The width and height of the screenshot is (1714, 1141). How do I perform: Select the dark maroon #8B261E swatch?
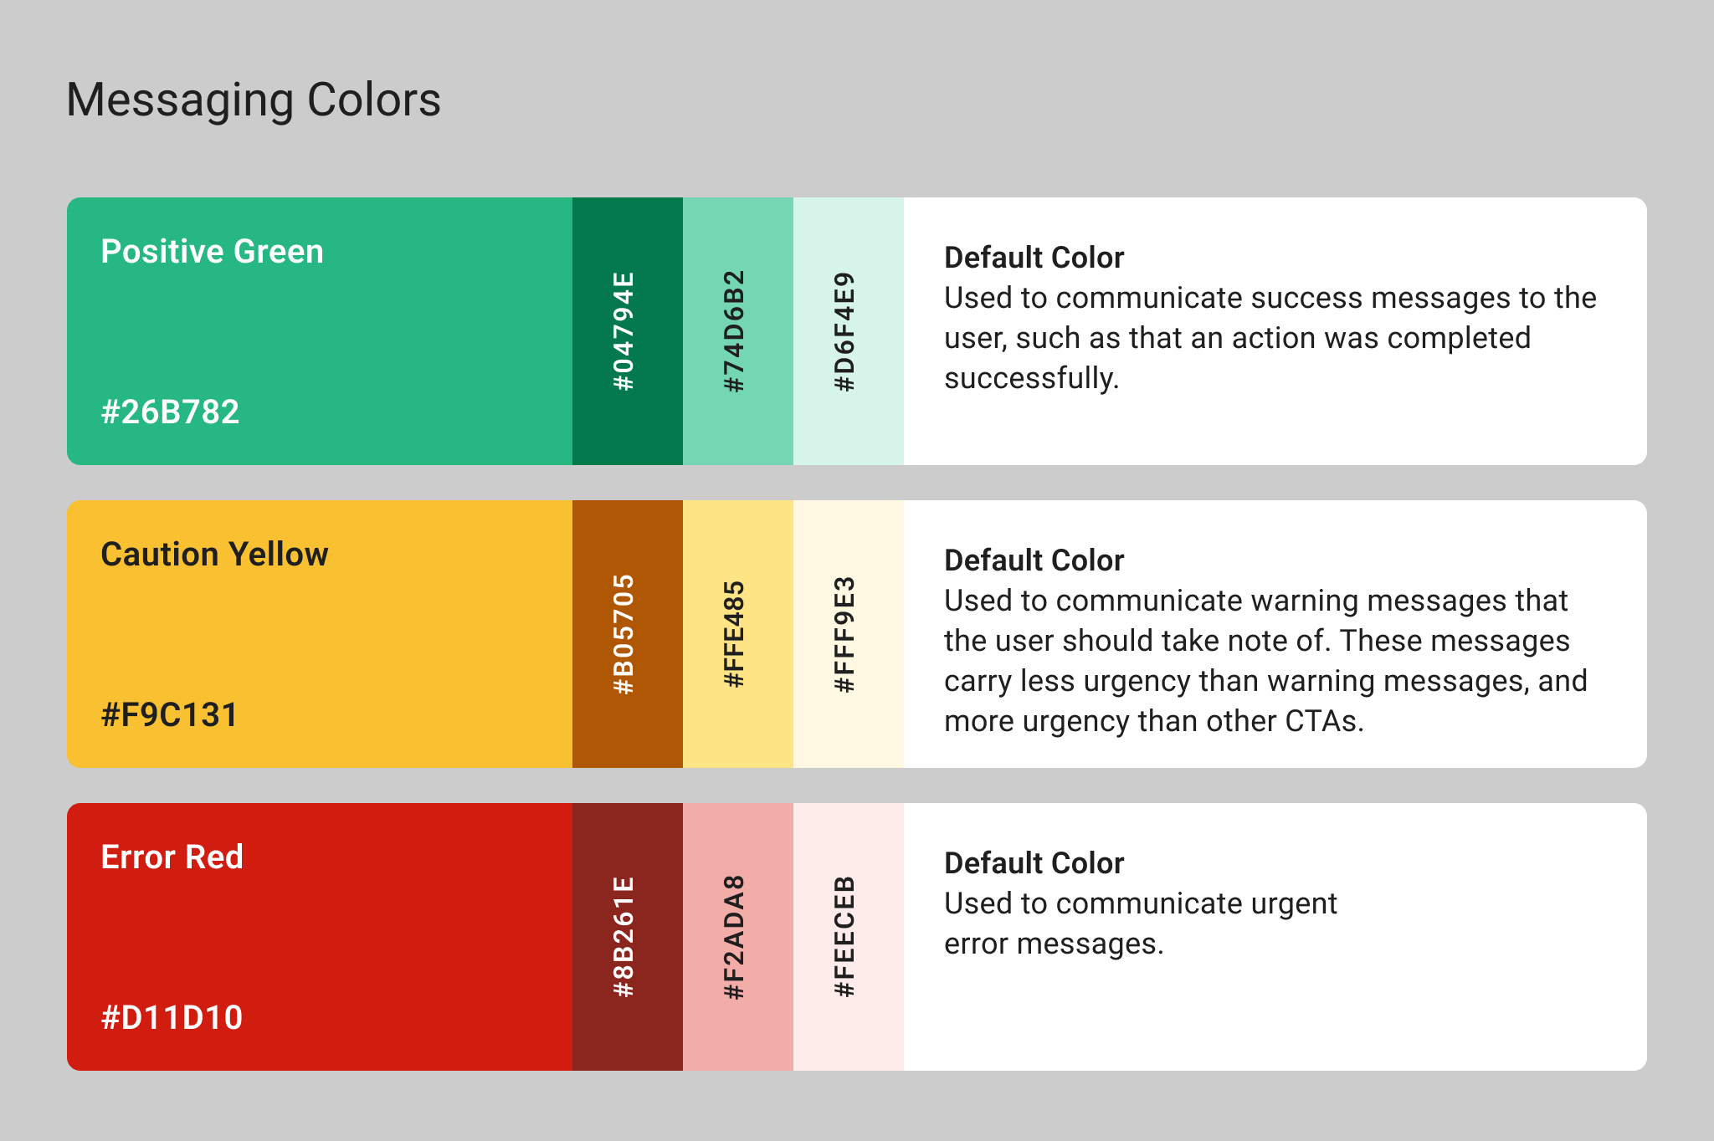[627, 937]
